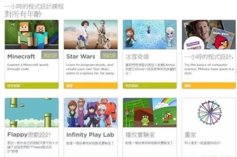The height and width of the screenshot is (157, 237).
Task: Open the Star Wars course thumbnail image
Action: pyautogui.click(x=91, y=35)
